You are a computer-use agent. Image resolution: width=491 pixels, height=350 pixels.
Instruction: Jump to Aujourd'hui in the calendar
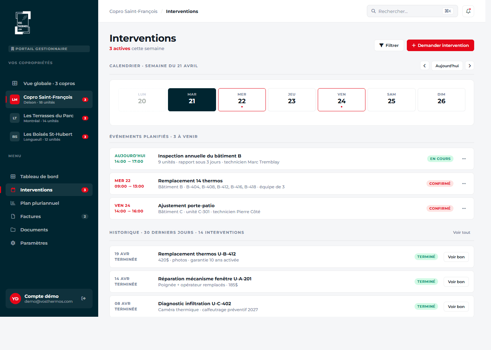point(447,65)
